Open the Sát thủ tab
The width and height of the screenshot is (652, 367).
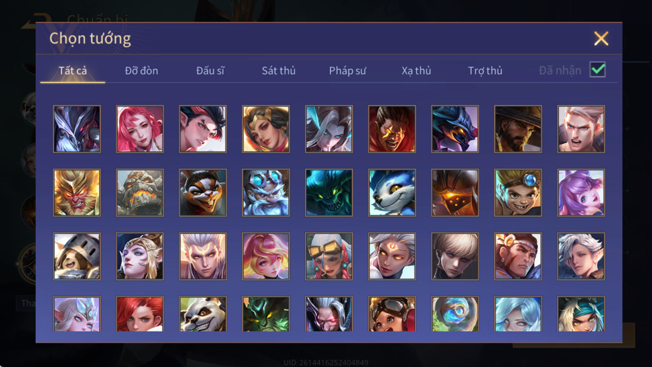click(x=279, y=71)
